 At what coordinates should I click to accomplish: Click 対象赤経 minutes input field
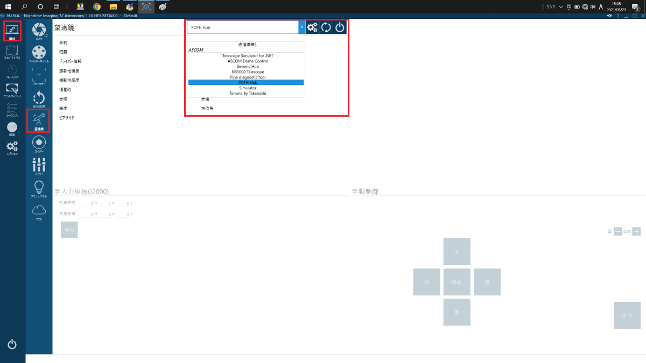(x=106, y=203)
